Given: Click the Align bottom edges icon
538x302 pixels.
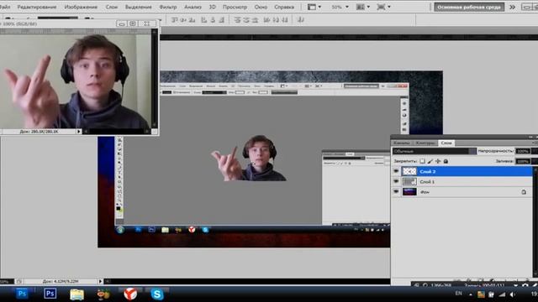Looking at the screenshot, I should 193,20.
